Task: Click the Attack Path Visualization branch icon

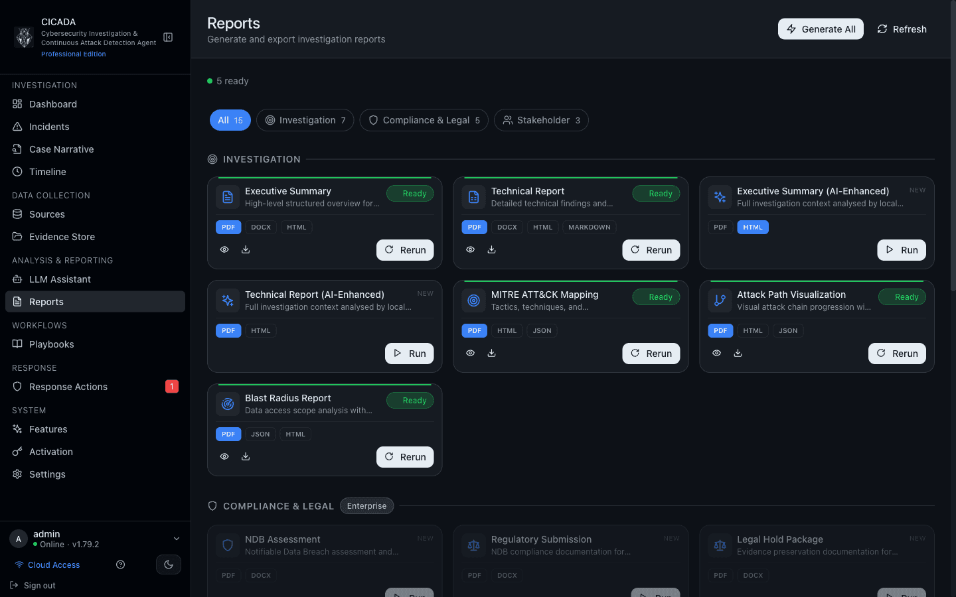Action: 720,300
